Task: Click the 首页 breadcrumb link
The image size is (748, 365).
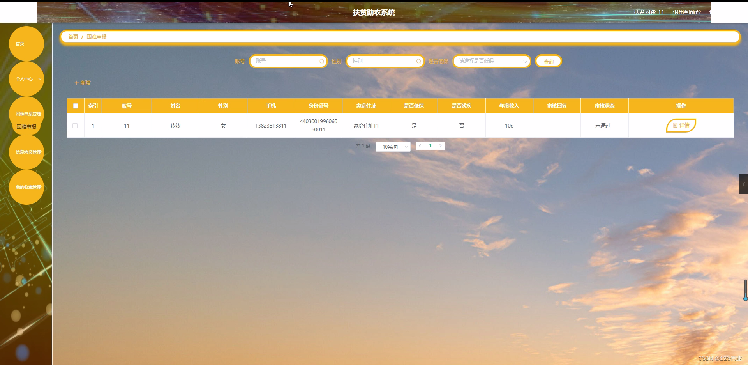Action: tap(73, 37)
